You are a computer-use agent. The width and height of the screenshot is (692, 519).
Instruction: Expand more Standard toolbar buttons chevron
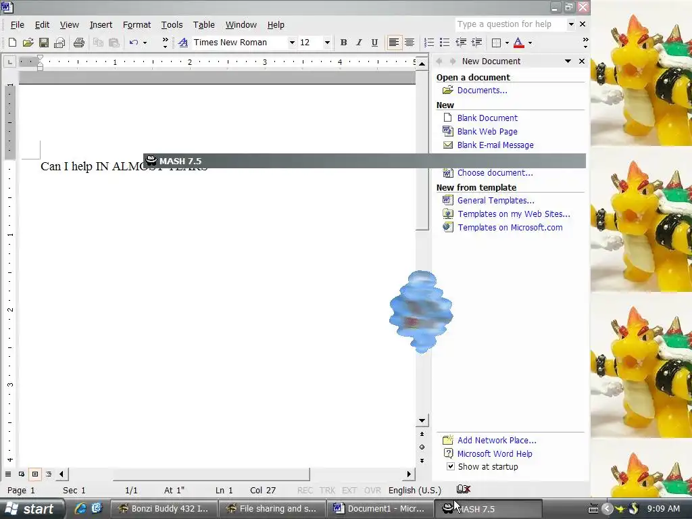[x=165, y=43]
